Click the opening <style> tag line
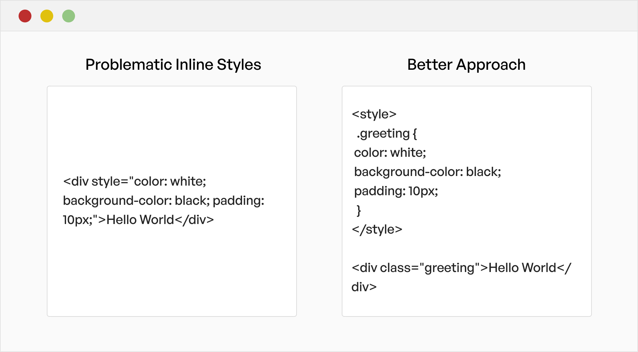Screen dimensions: 638x352 (x=374, y=114)
